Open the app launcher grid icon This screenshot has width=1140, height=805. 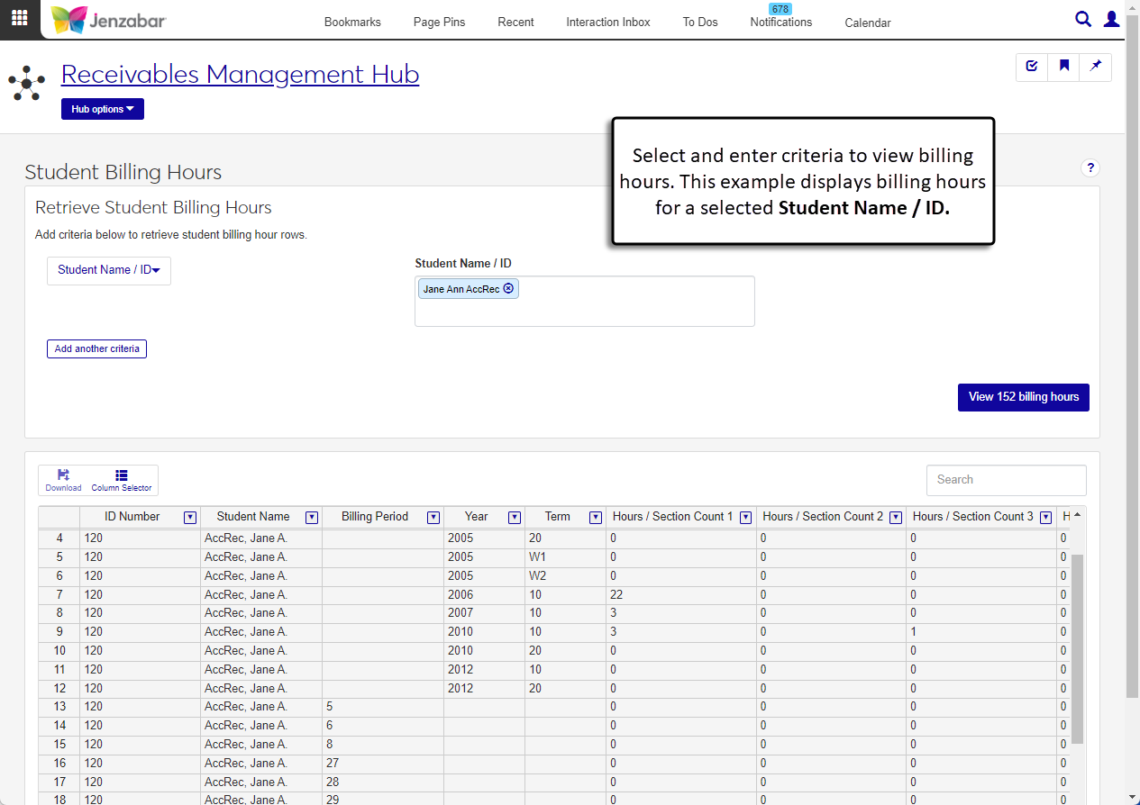point(19,18)
